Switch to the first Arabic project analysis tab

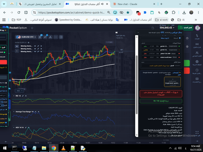pyautogui.click(x=40, y=4)
